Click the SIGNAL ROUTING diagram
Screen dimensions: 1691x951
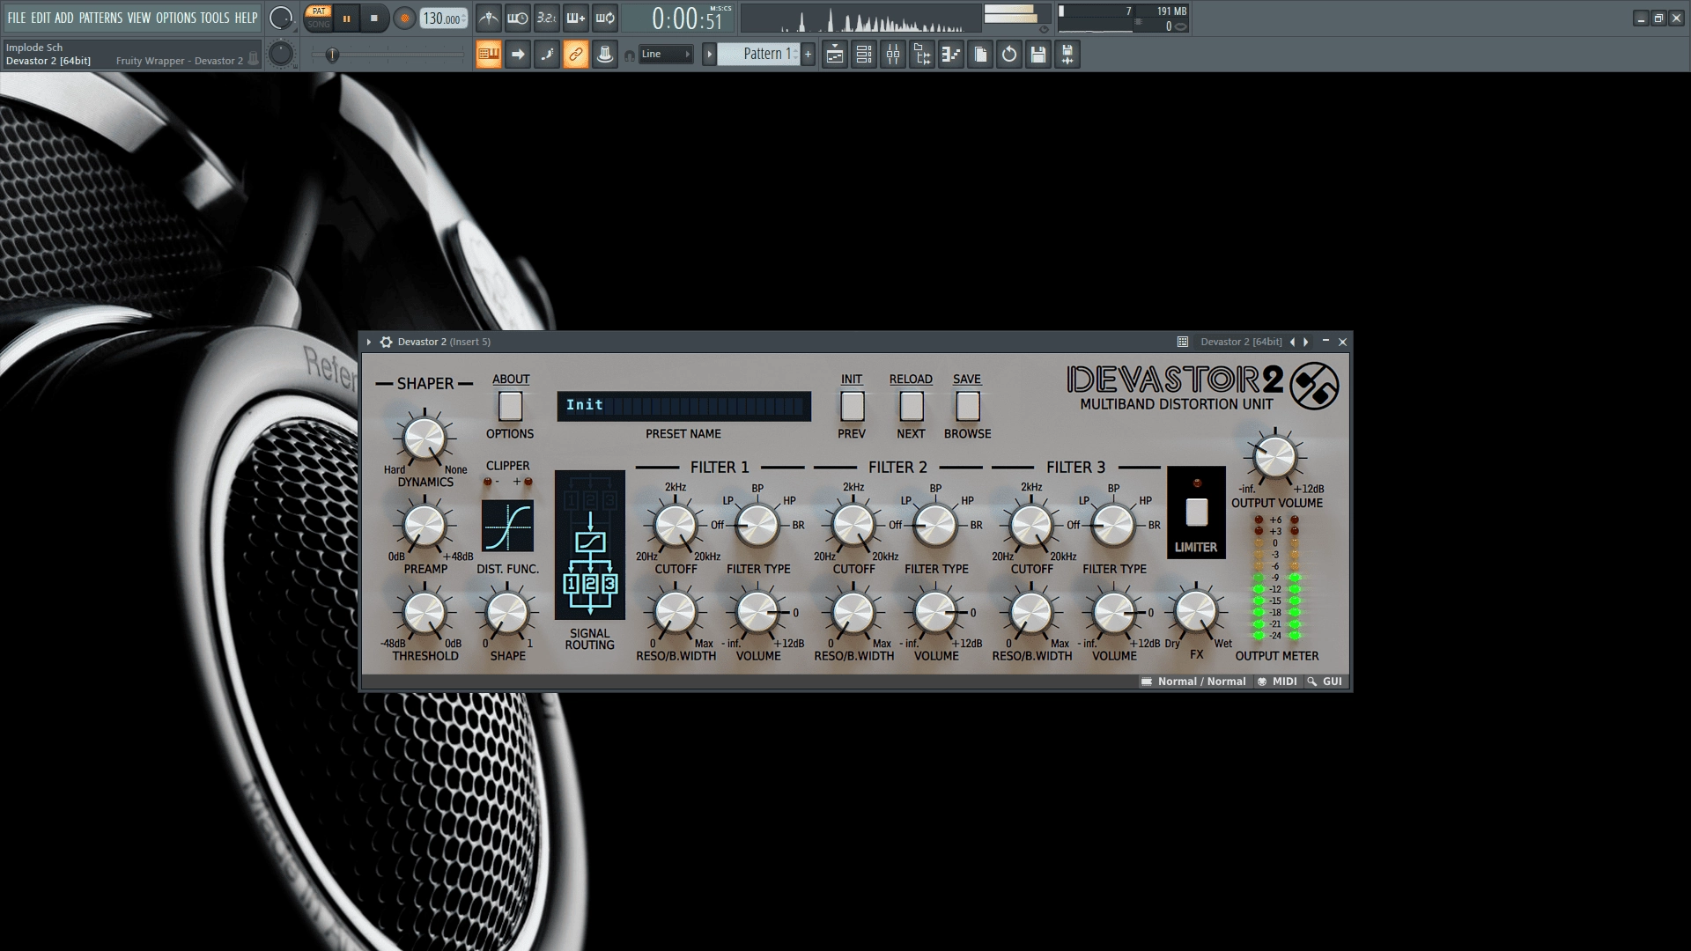tap(590, 545)
